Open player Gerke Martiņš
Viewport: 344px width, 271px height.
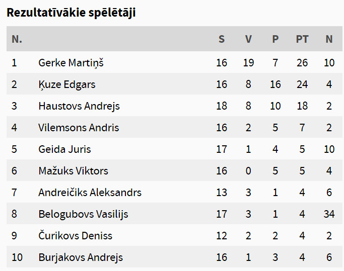71,63
